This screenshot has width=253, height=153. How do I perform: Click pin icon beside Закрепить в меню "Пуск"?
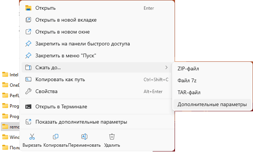pyautogui.click(x=28, y=55)
